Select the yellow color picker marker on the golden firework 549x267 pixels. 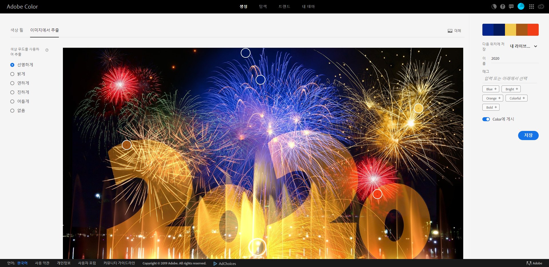click(x=419, y=108)
